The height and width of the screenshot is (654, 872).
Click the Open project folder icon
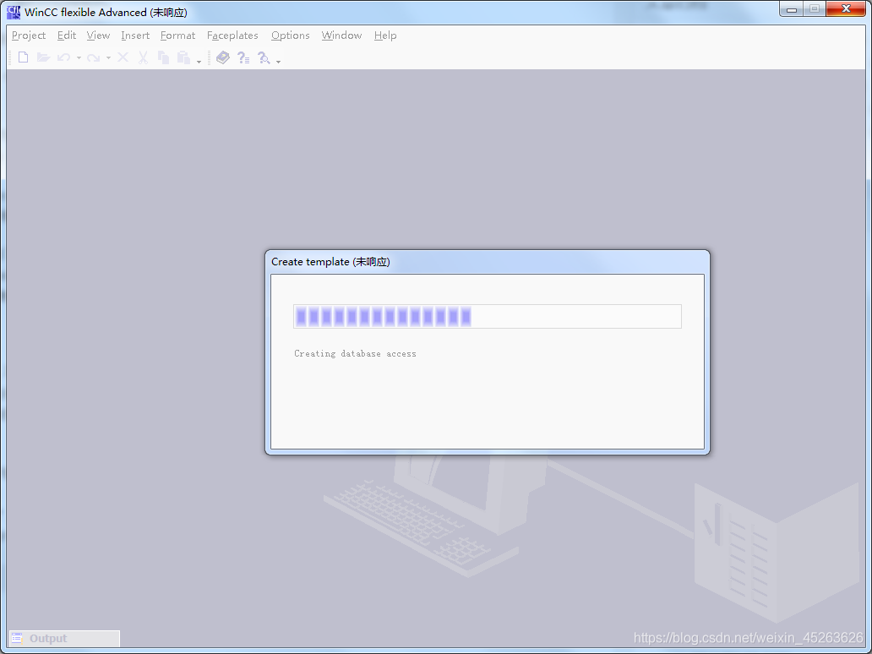click(43, 57)
